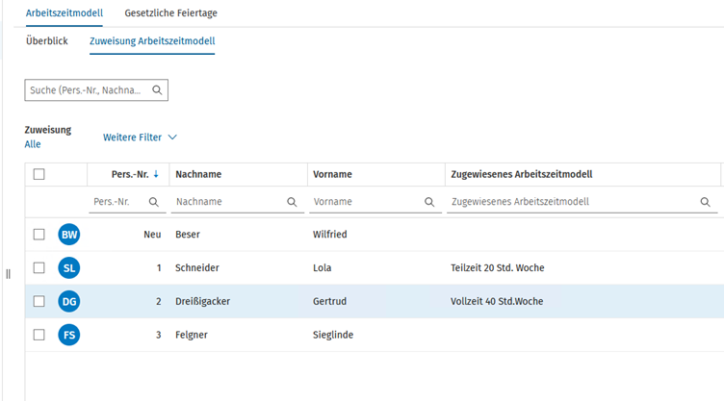Click the BW avatar for Wilfried Beser
724x401 pixels.
coord(69,235)
